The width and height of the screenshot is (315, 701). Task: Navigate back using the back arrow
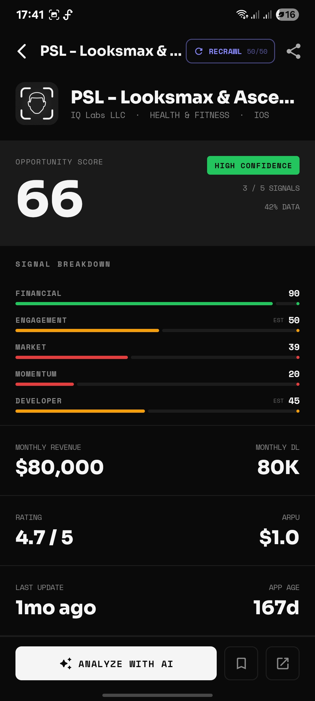click(x=22, y=51)
